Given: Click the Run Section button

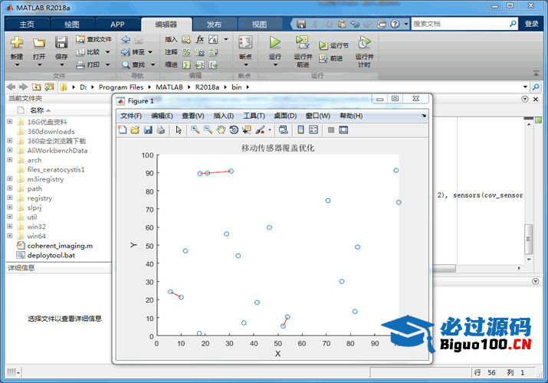Looking at the screenshot, I should point(333,45).
